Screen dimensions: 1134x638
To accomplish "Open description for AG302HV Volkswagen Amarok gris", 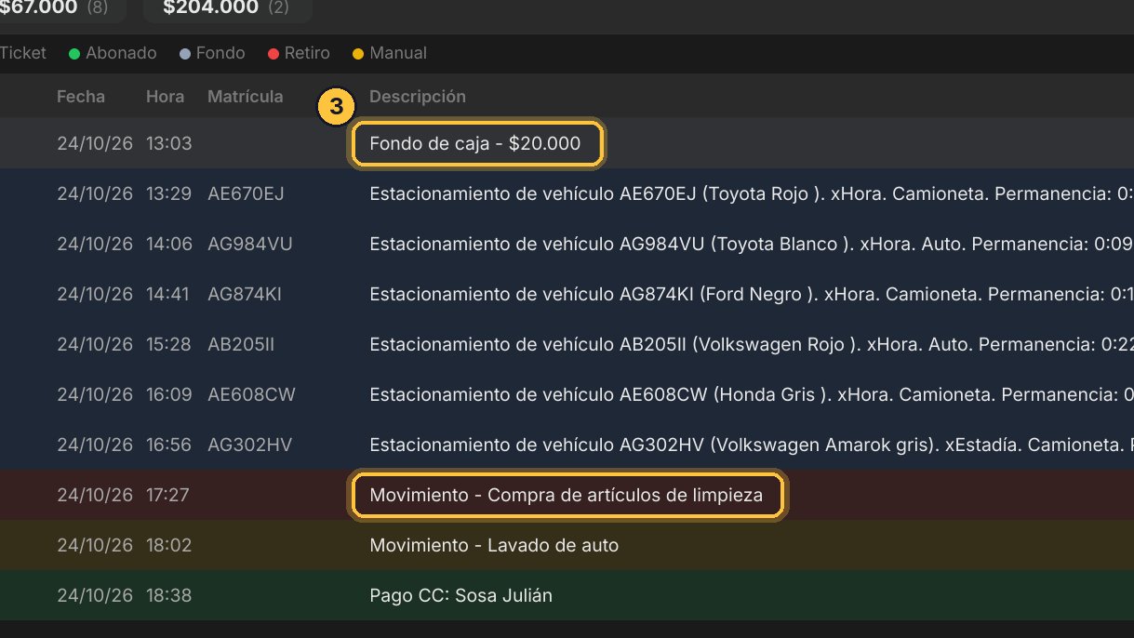I will coord(752,445).
